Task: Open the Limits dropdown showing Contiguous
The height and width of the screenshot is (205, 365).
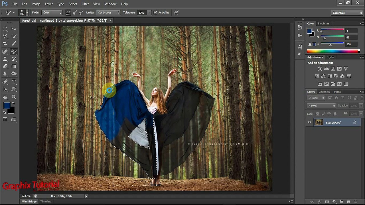Action: (x=108, y=13)
